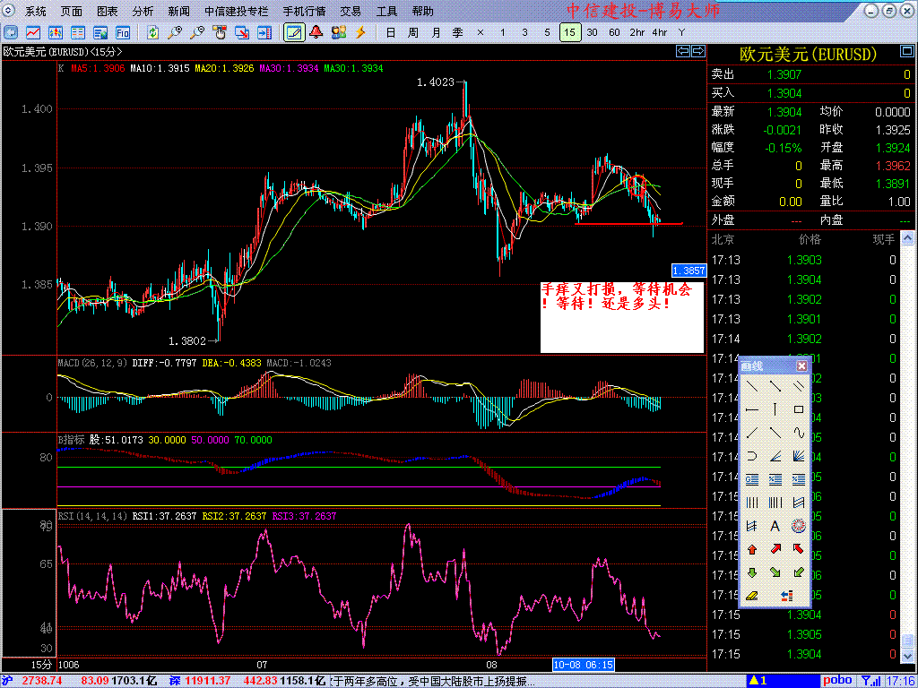918x688 pixels.
Task: Select the angle line tool
Action: pos(775,456)
